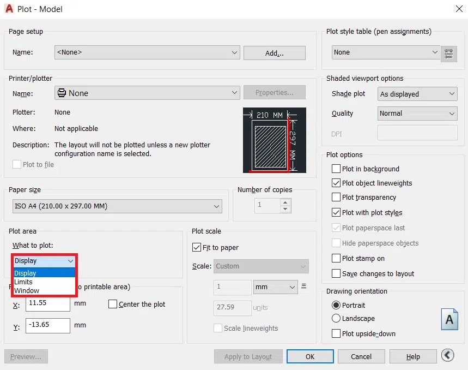Enable Plot in background checkbox
Image resolution: width=468 pixels, height=370 pixels.
(336, 169)
